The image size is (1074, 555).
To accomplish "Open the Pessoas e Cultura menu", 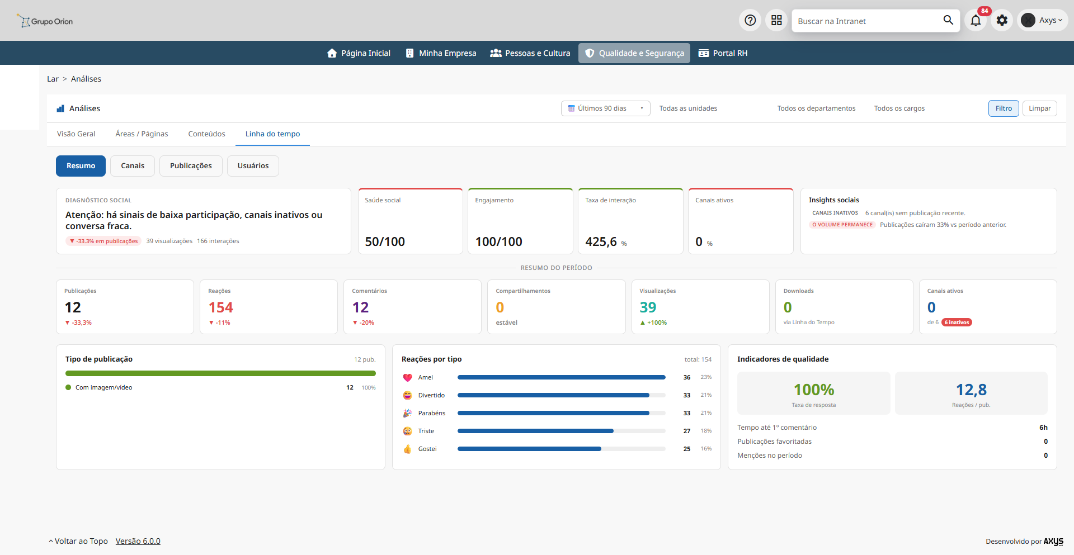I will pyautogui.click(x=530, y=53).
